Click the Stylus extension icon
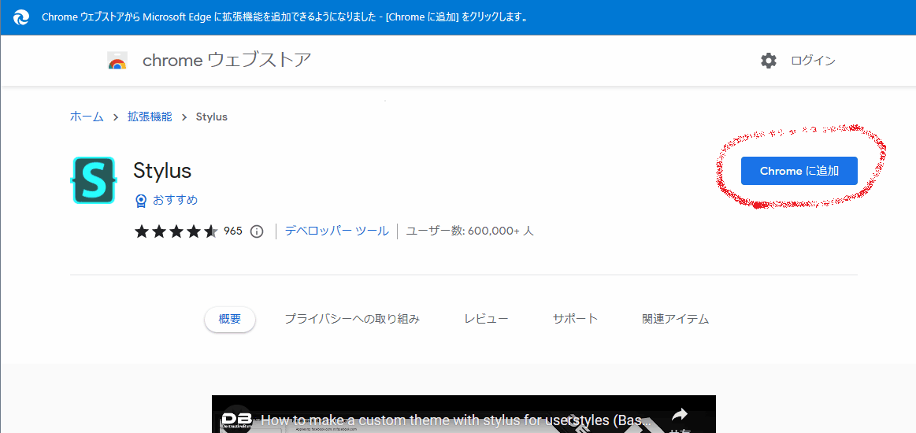916x433 pixels. click(x=93, y=180)
